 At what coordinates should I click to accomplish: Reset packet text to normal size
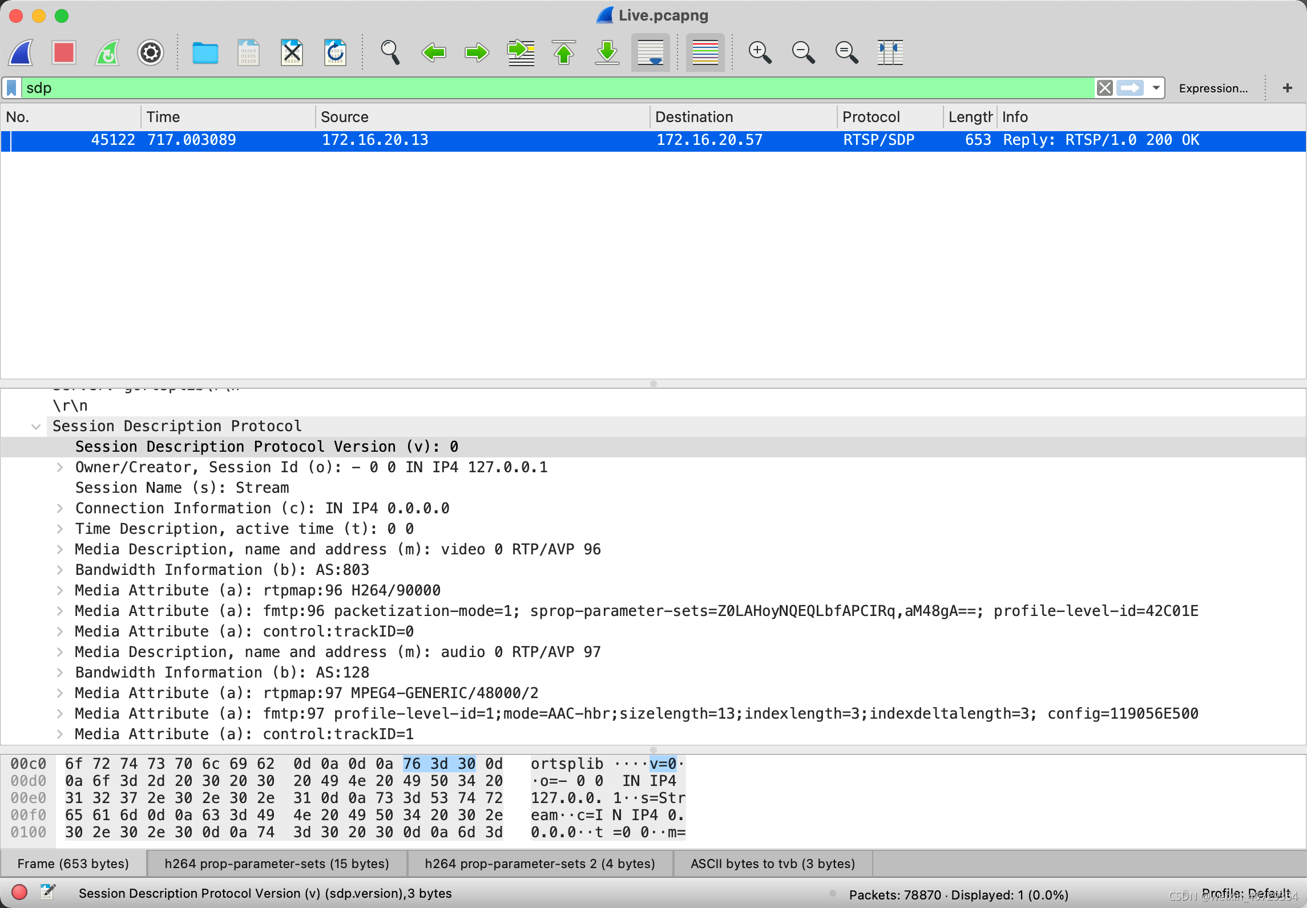tap(846, 53)
